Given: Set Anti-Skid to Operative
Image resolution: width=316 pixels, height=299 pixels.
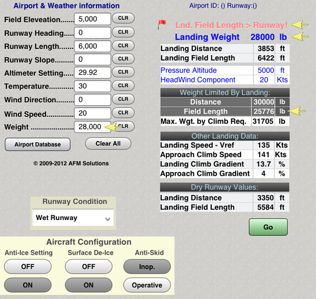Looking at the screenshot, I should click(x=147, y=285).
